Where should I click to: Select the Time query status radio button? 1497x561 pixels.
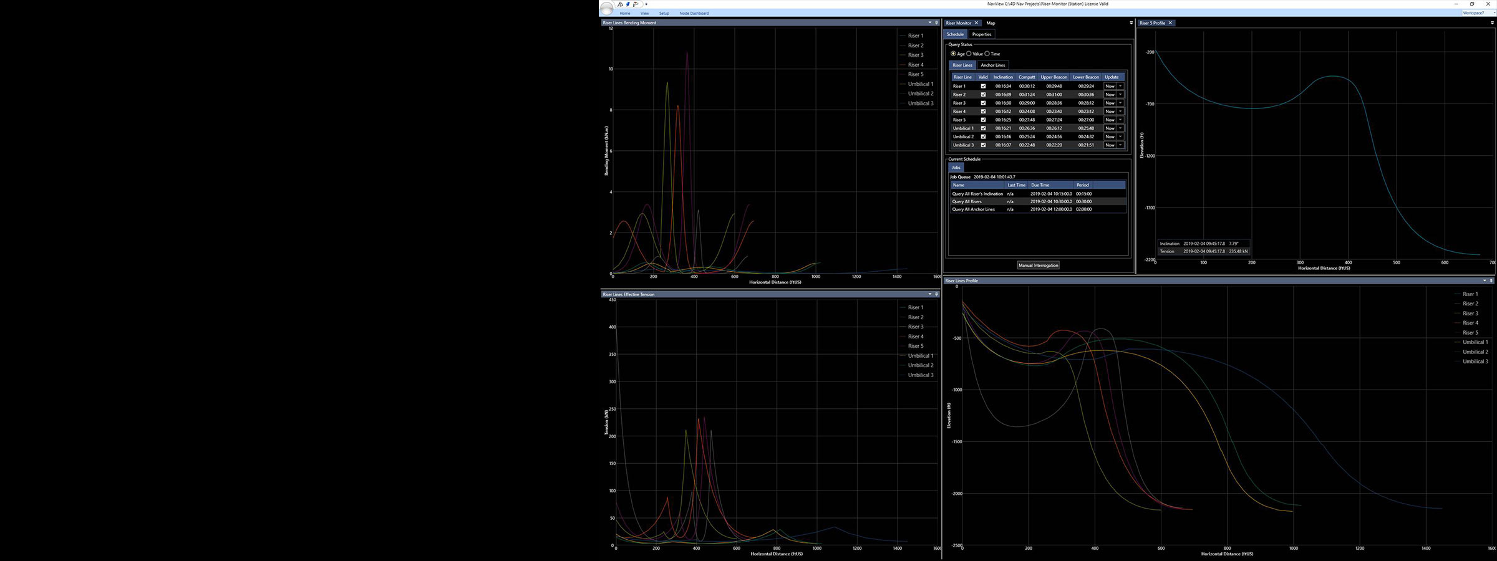987,54
